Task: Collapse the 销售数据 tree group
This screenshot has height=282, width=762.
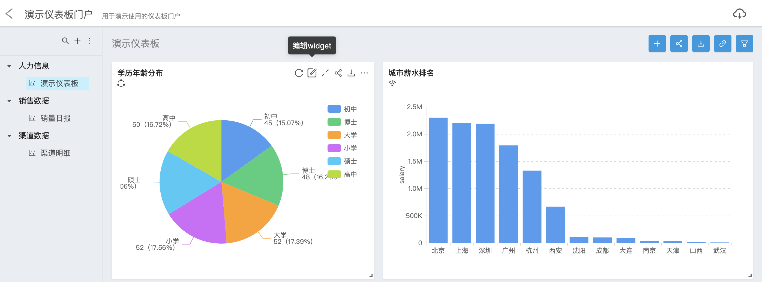Action: coord(10,101)
